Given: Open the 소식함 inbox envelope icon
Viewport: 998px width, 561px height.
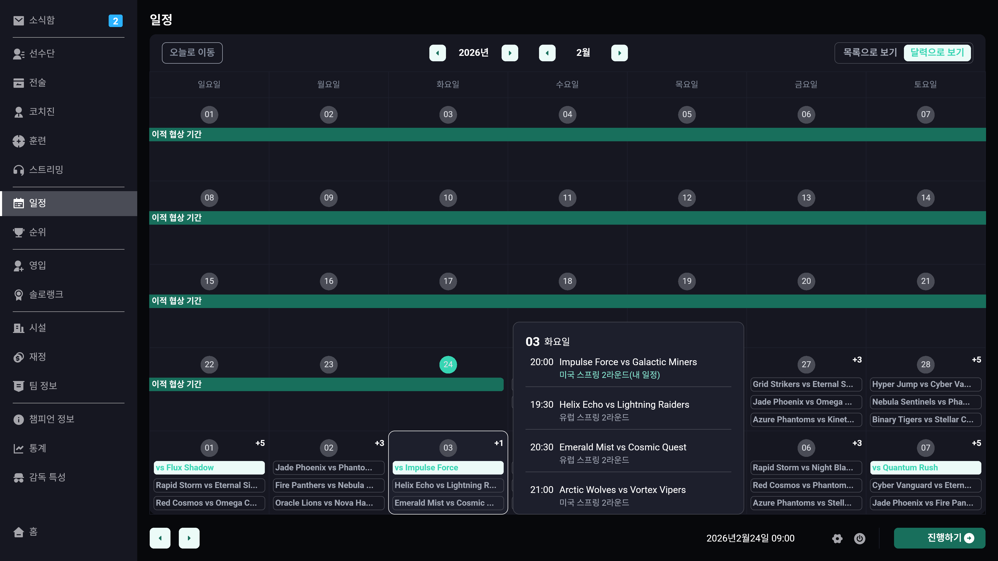Looking at the screenshot, I should (18, 21).
